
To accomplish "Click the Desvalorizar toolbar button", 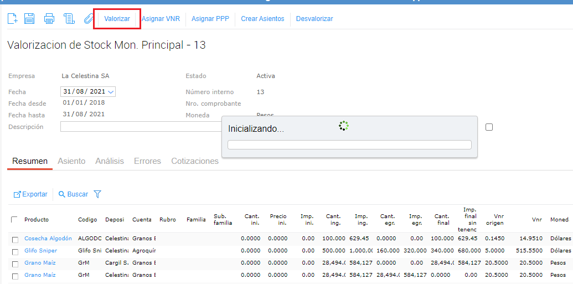I will (x=314, y=19).
